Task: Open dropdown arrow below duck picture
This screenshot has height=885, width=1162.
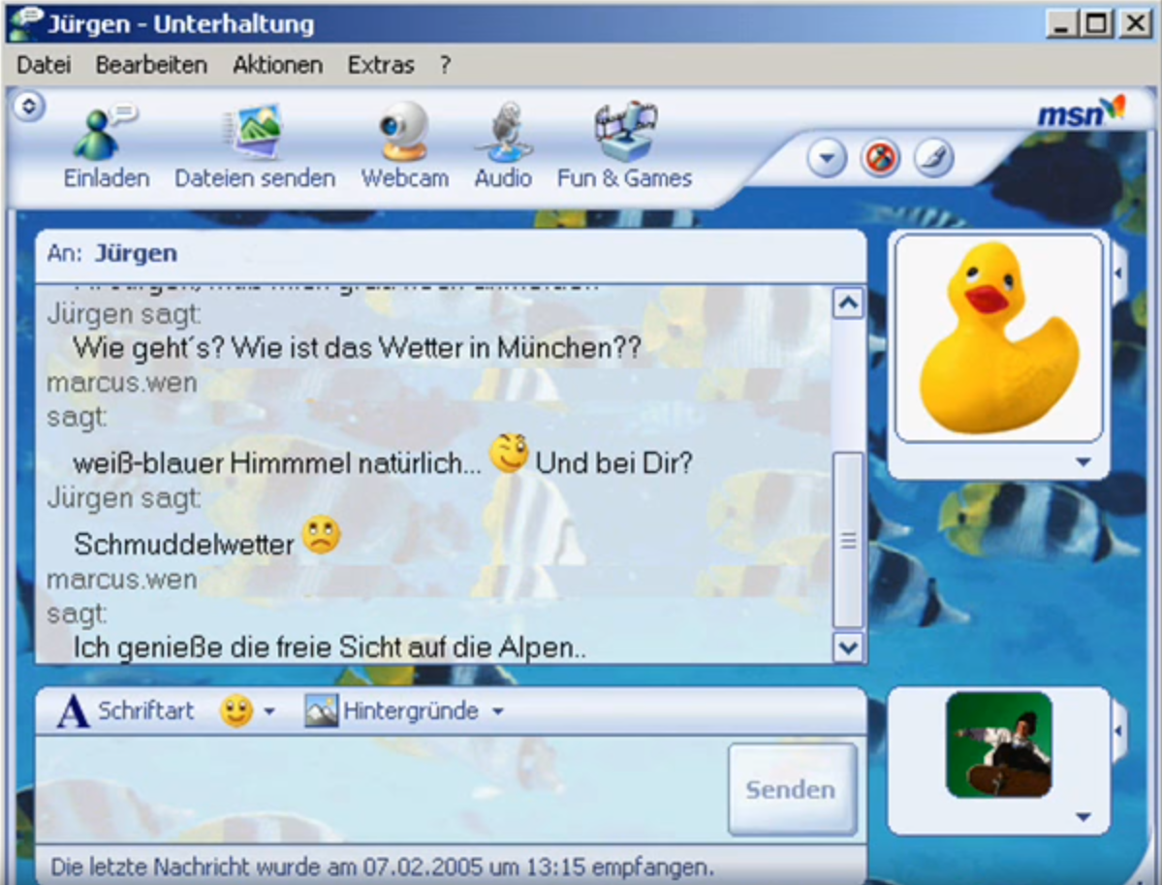Action: pos(1083,462)
